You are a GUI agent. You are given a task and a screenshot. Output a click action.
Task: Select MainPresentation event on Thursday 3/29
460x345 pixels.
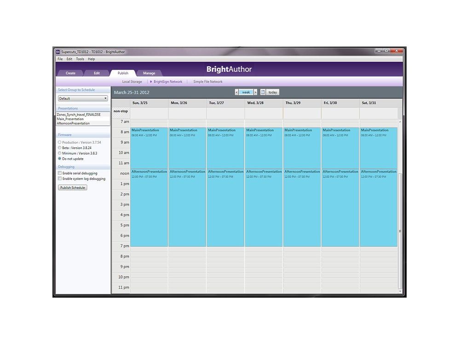[x=302, y=148]
